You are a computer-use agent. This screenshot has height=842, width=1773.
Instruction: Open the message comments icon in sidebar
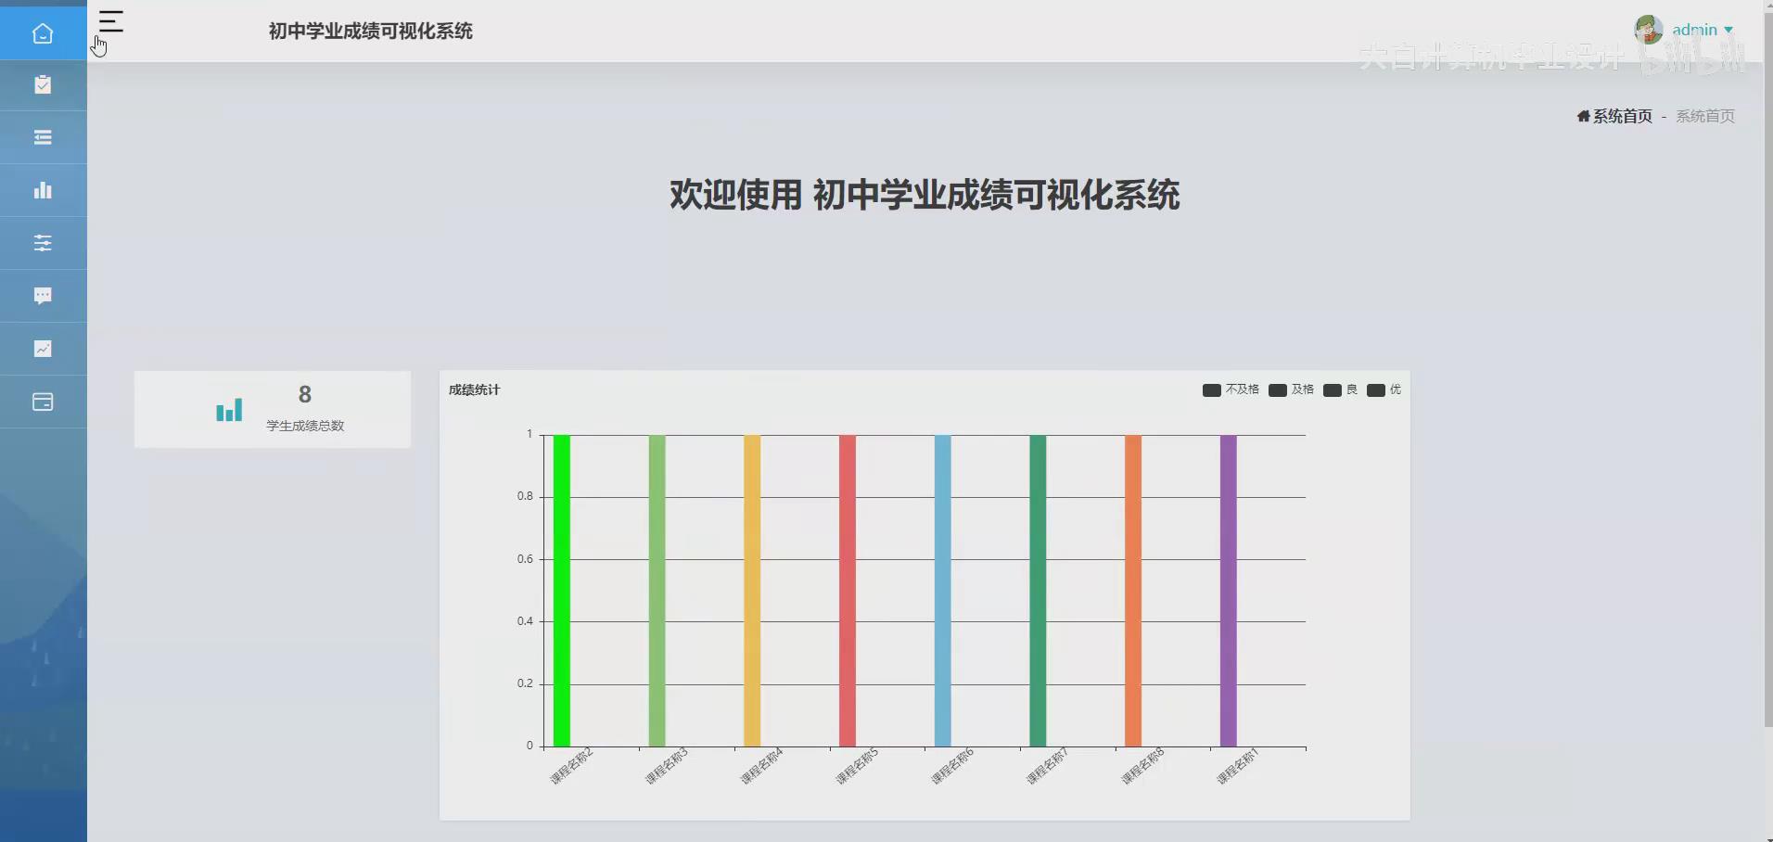click(43, 296)
